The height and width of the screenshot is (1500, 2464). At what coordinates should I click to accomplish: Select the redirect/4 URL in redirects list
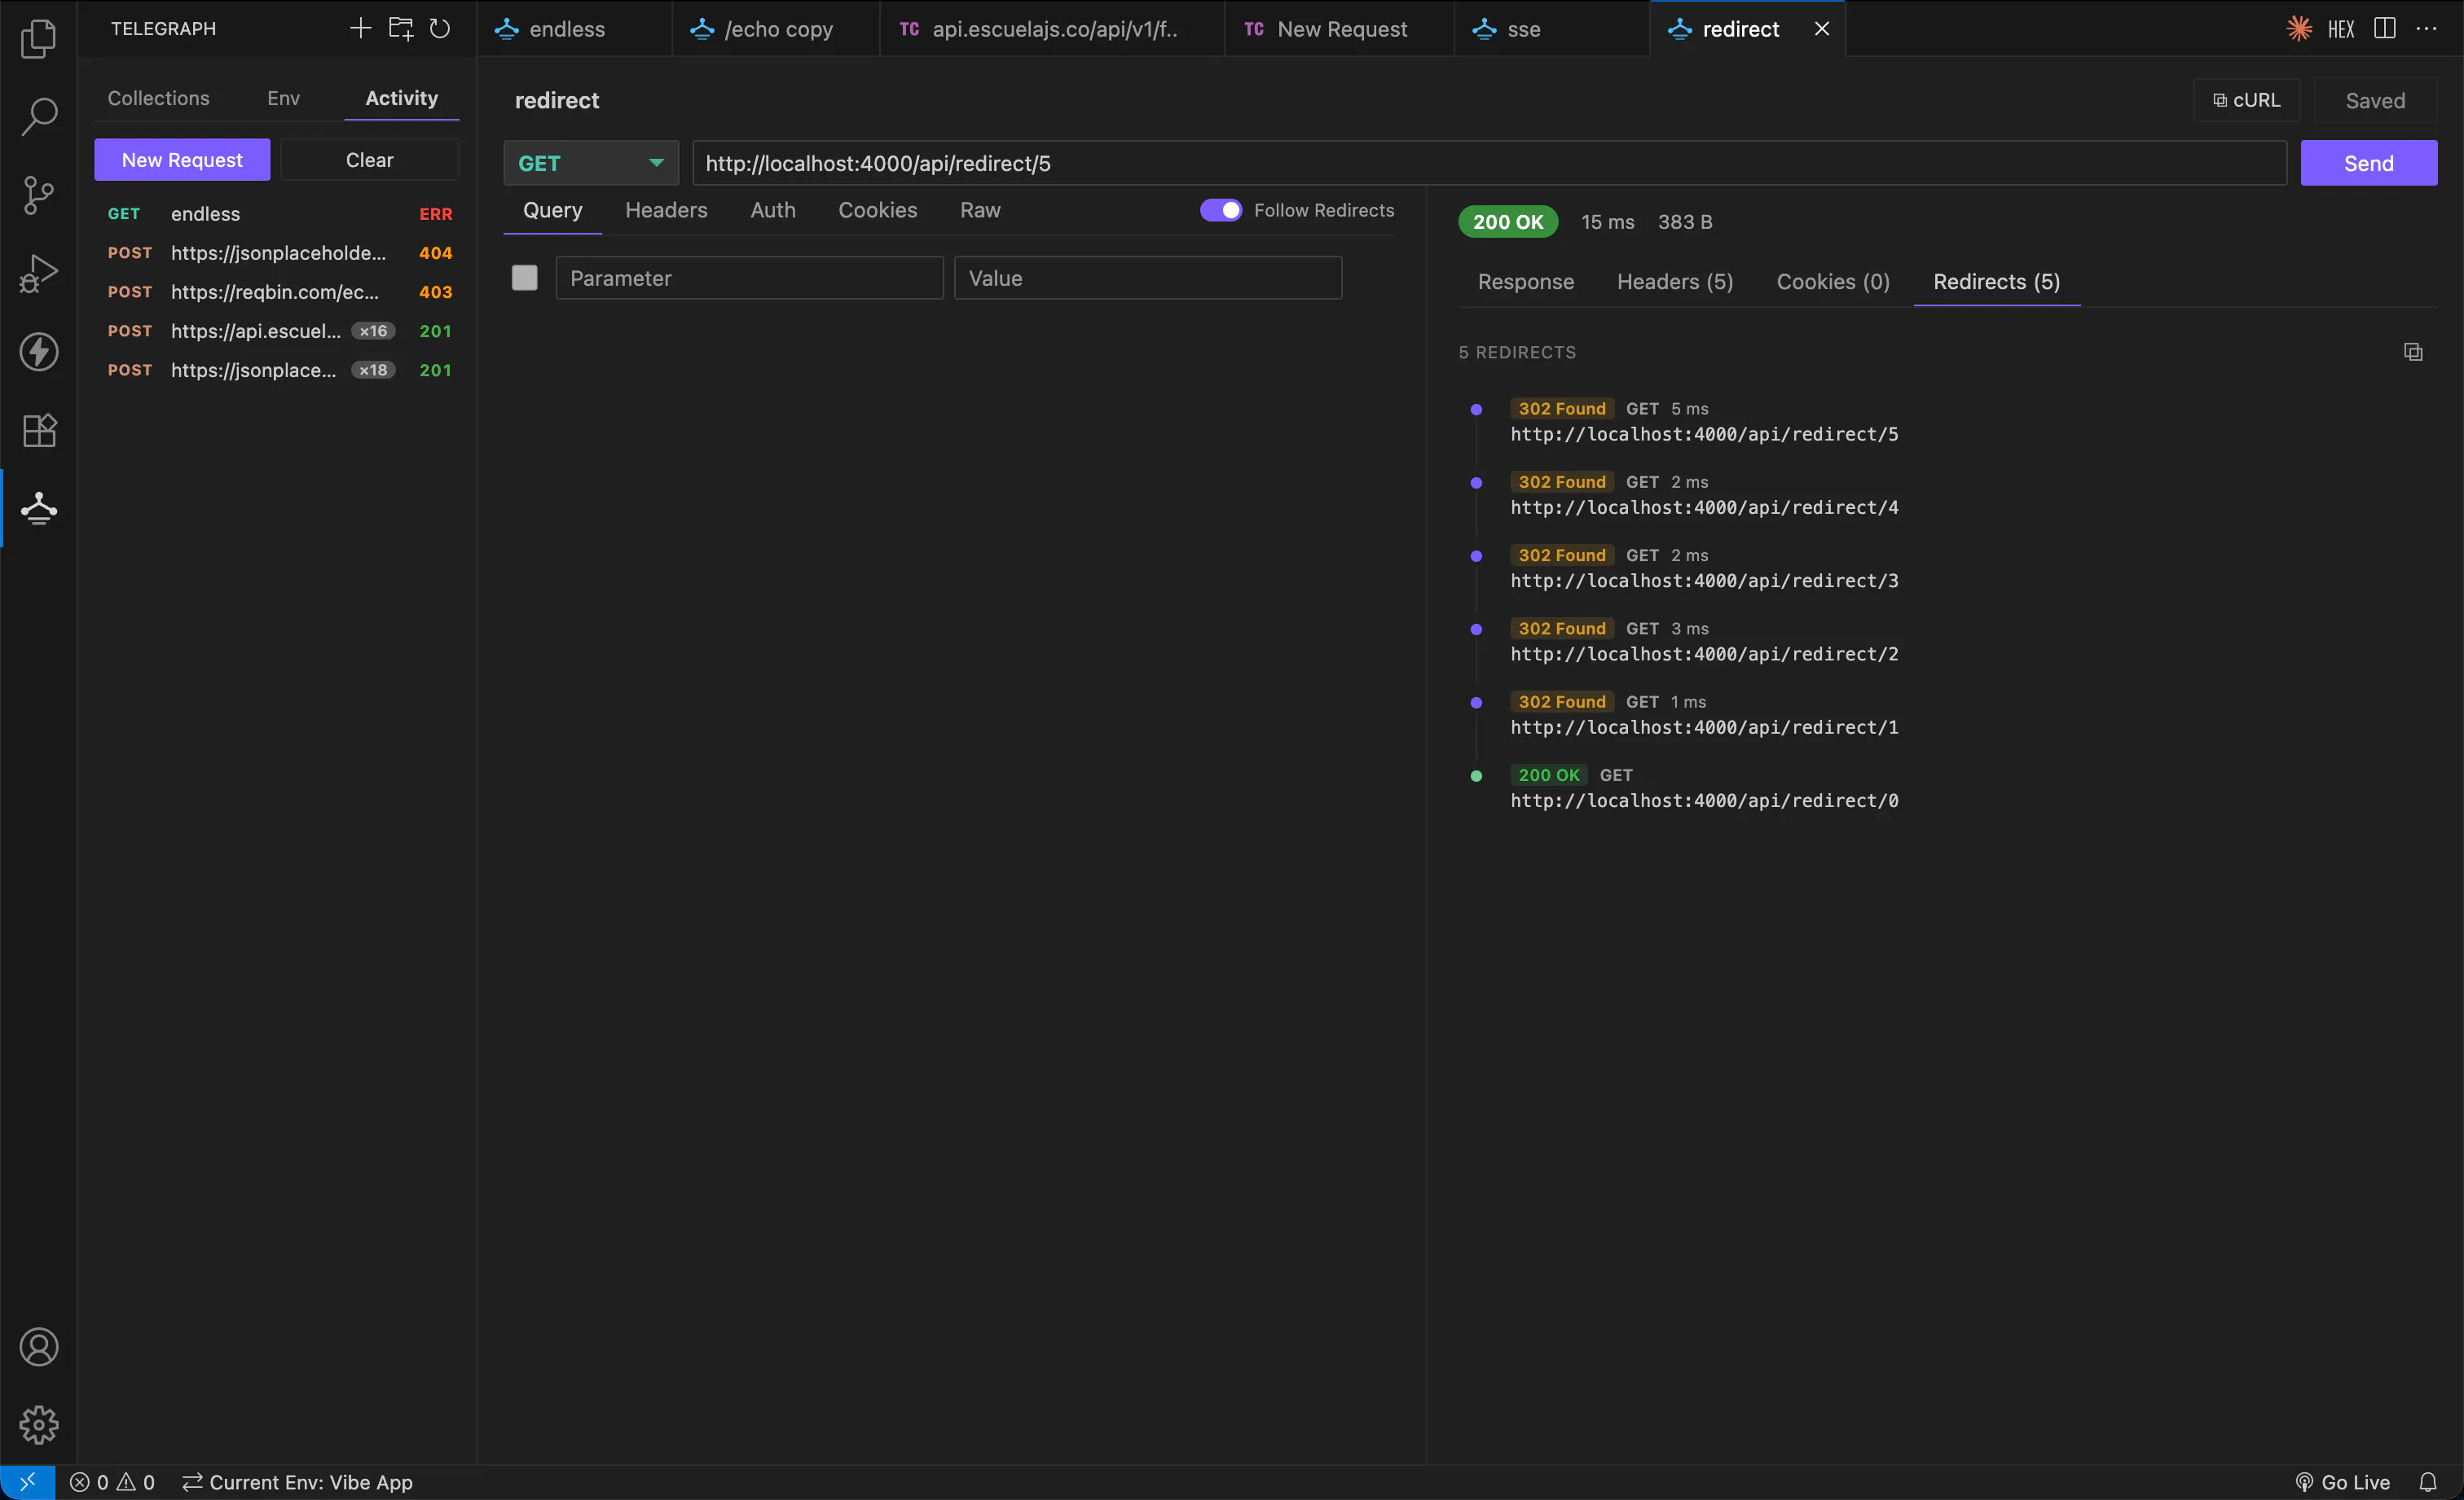[1704, 507]
